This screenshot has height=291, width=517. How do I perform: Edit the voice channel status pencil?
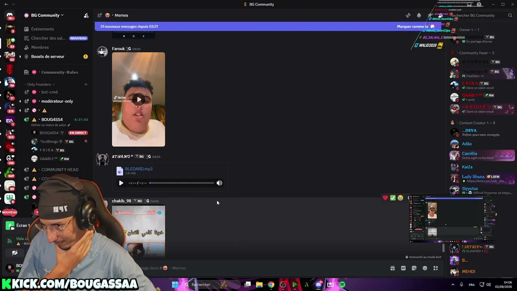point(69,125)
